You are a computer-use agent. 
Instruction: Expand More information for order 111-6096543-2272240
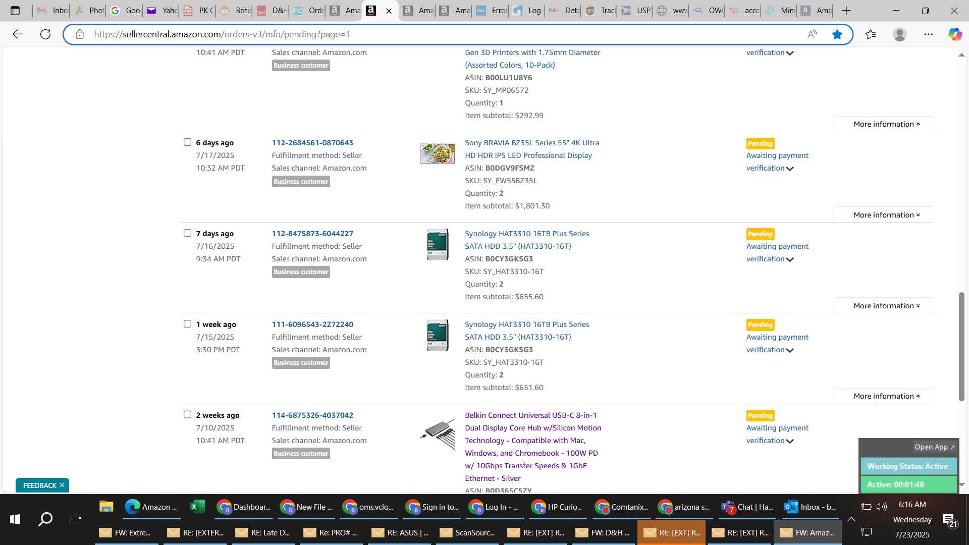point(884,396)
